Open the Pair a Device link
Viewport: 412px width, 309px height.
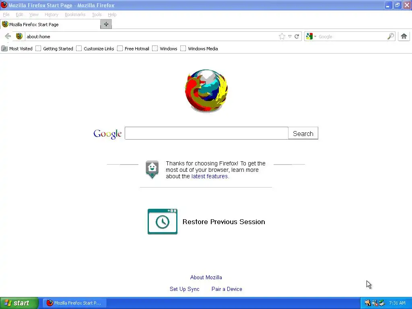(x=227, y=289)
